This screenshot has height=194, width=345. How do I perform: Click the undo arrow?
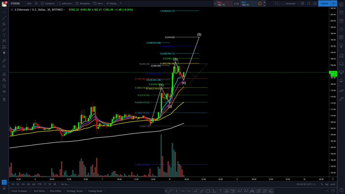(x=121, y=3)
